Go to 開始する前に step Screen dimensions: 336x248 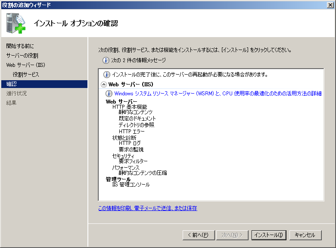point(20,46)
